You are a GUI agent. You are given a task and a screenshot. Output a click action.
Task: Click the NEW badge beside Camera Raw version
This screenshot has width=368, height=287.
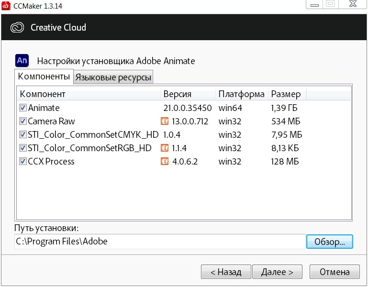tap(165, 121)
